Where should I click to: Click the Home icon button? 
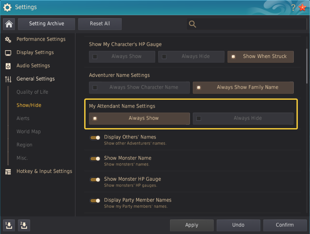[9, 24]
